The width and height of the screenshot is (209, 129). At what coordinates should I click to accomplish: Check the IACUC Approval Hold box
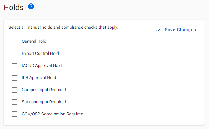15,66
